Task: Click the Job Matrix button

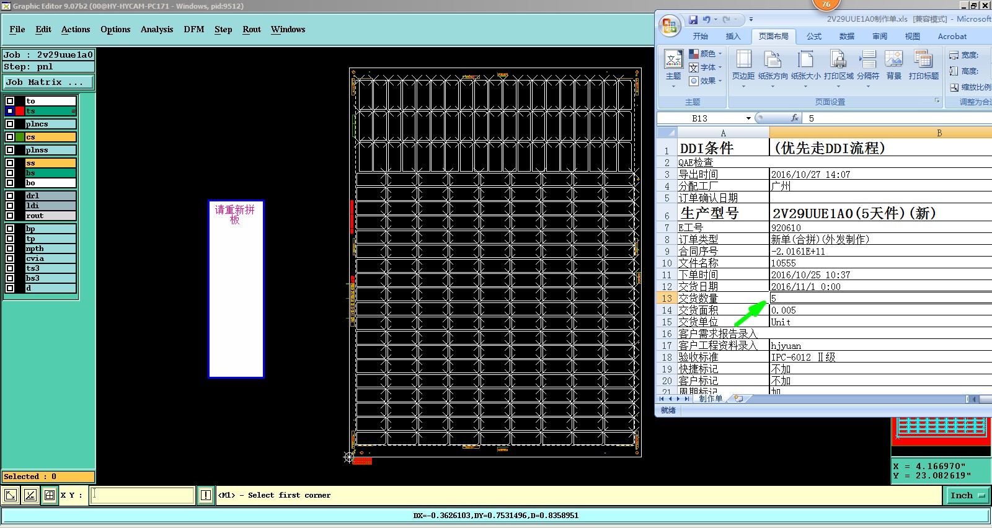Action: [48, 82]
